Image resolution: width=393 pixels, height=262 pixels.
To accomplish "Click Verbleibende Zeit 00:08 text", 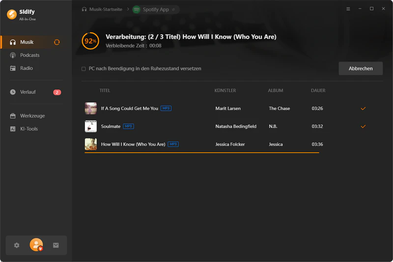I will [x=133, y=46].
